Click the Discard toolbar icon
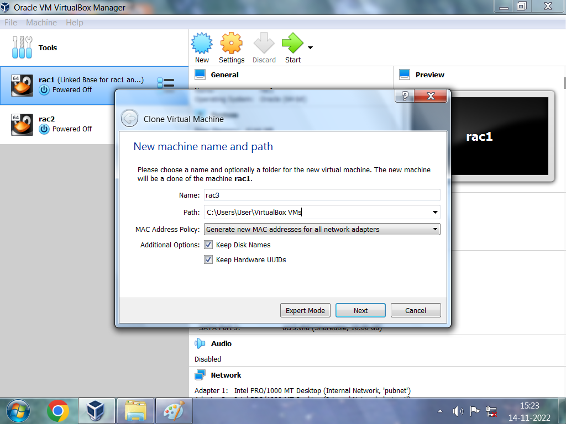The image size is (566, 424). [264, 43]
